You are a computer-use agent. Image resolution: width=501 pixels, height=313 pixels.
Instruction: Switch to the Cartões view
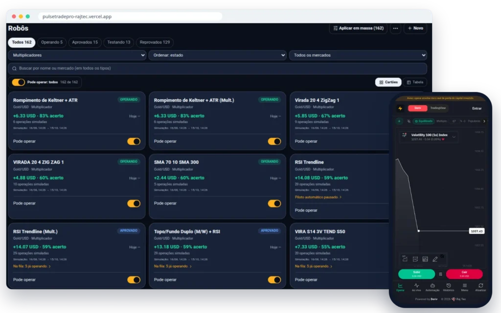tap(388, 82)
